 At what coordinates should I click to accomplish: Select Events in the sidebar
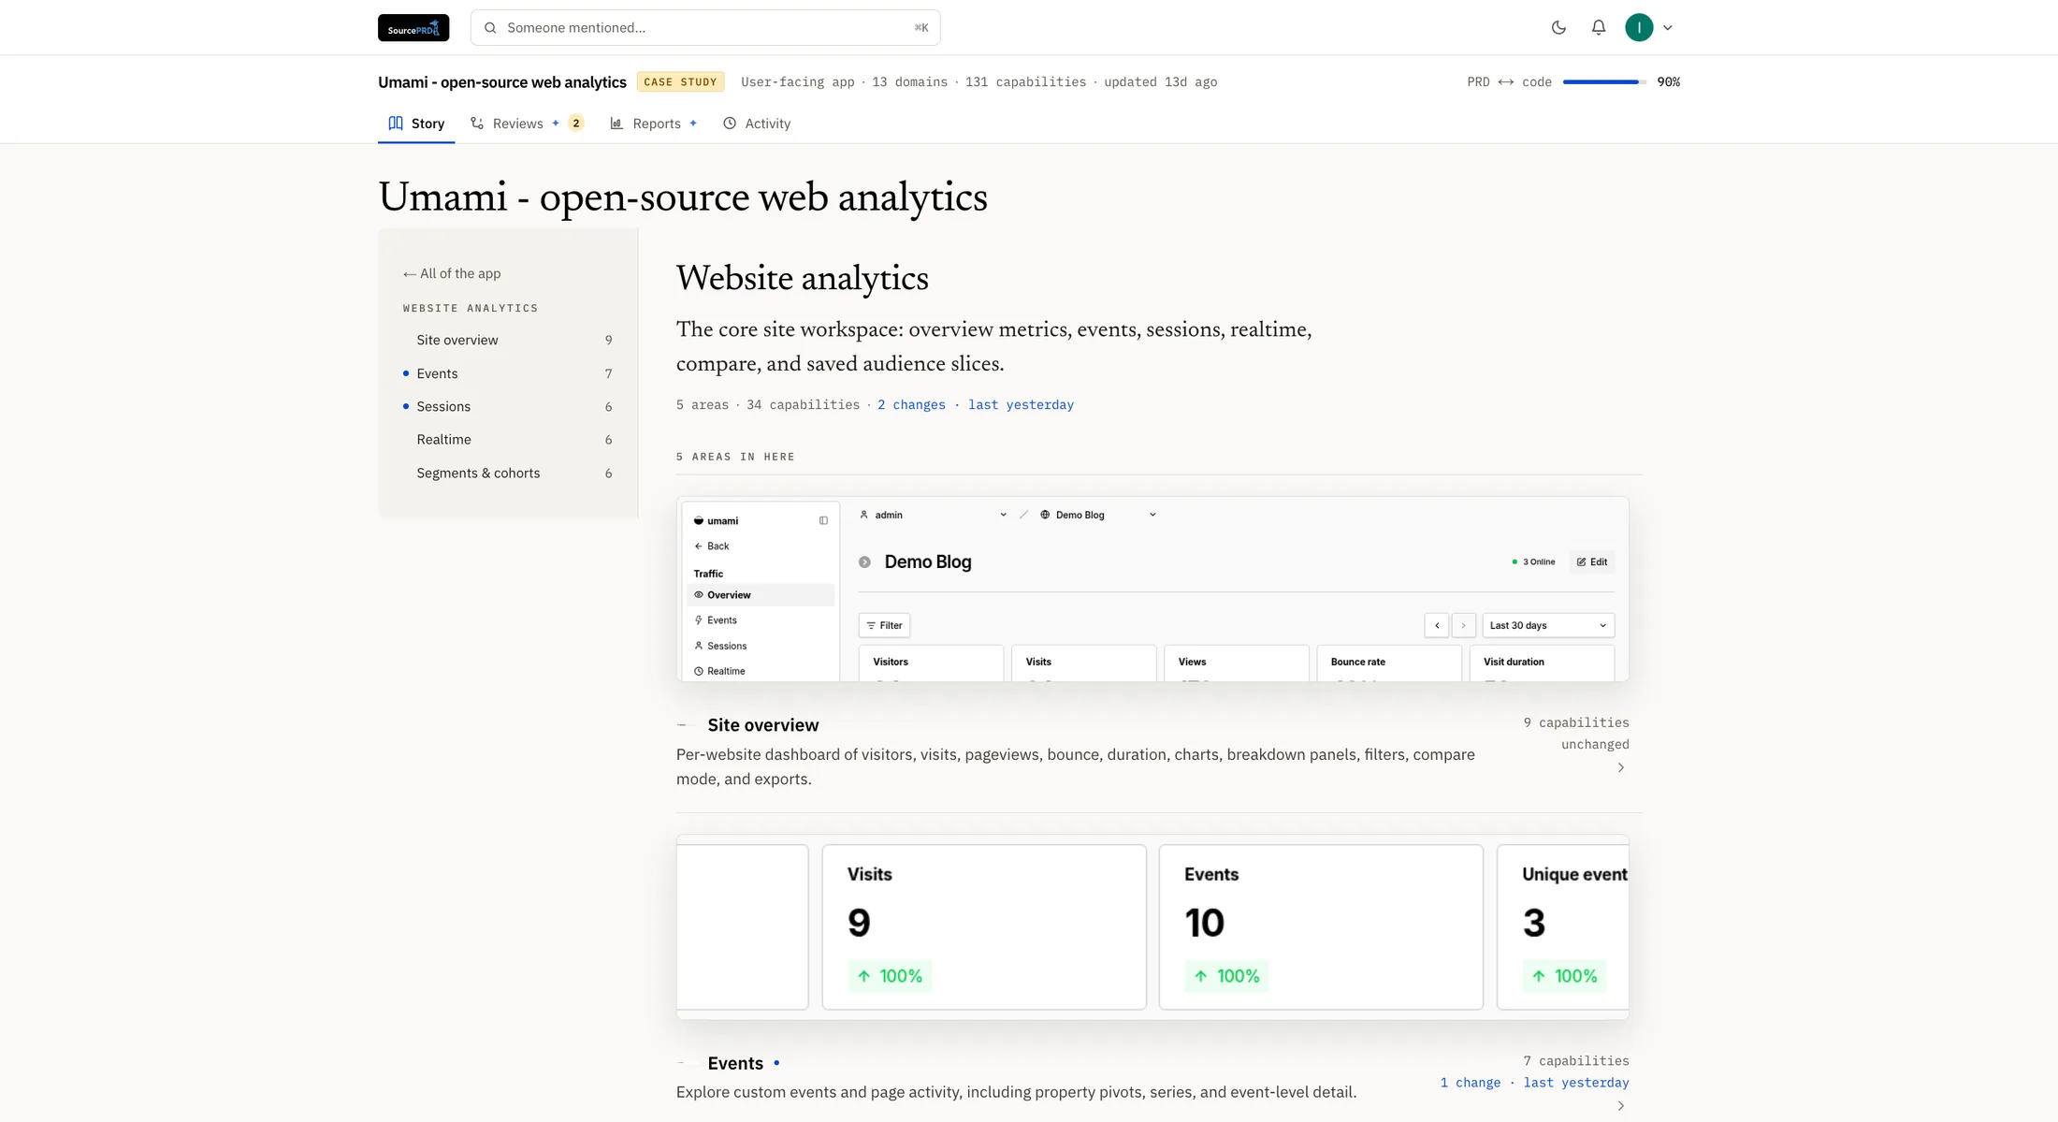508,373
